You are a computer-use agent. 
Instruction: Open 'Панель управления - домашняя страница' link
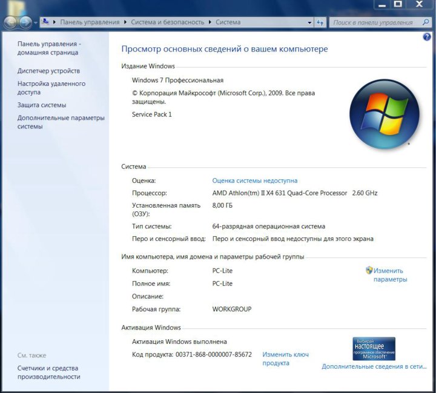click(49, 48)
